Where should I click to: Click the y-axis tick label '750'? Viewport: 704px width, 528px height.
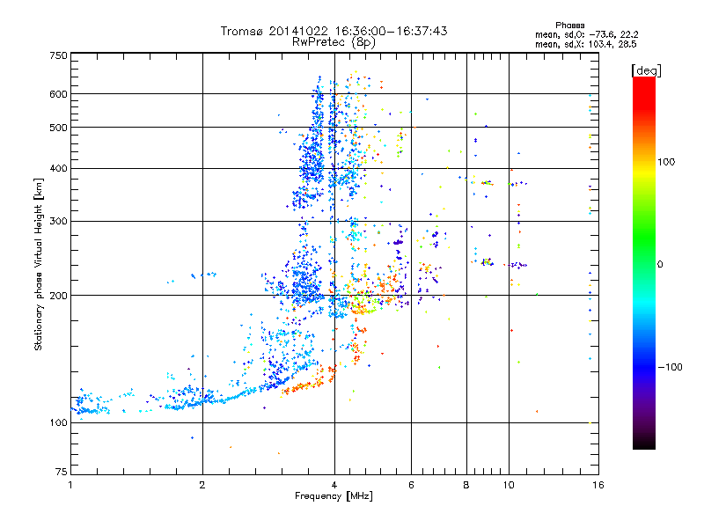pyautogui.click(x=58, y=55)
